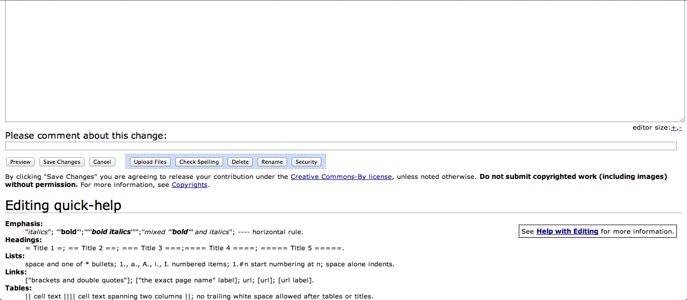Choose Rename from the page tools
The width and height of the screenshot is (687, 300).
(x=272, y=162)
